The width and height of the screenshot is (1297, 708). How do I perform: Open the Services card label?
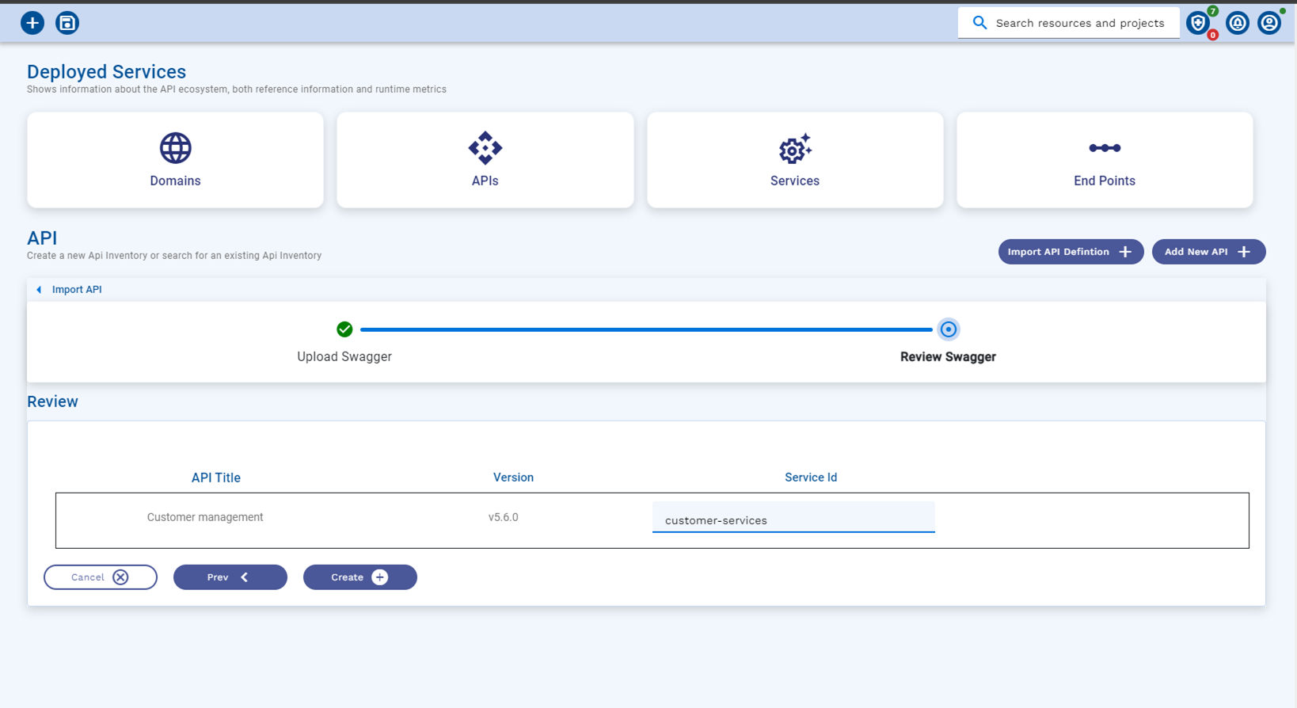[795, 181]
